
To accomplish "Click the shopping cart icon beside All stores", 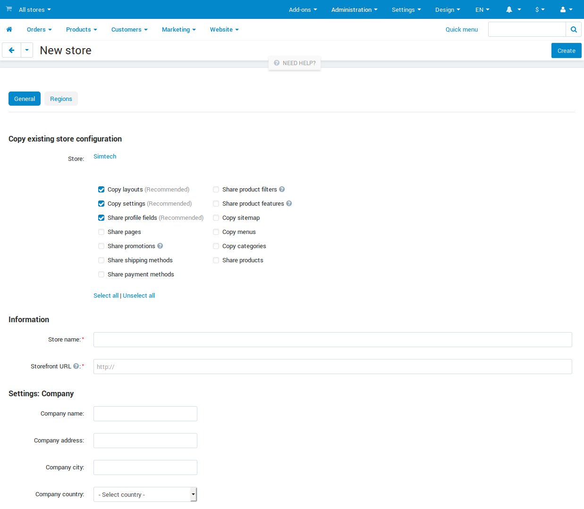I will tap(9, 9).
